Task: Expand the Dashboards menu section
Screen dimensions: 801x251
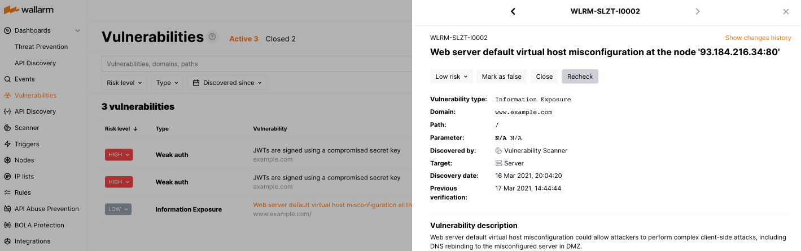Action: coord(77,30)
